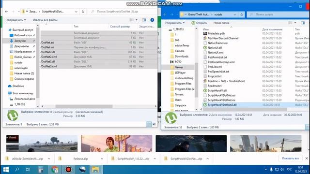Open the Windows Start menu
The height and width of the screenshot is (174, 310).
click(6, 170)
